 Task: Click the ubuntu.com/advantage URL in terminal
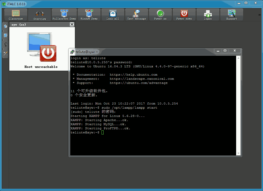138,83
